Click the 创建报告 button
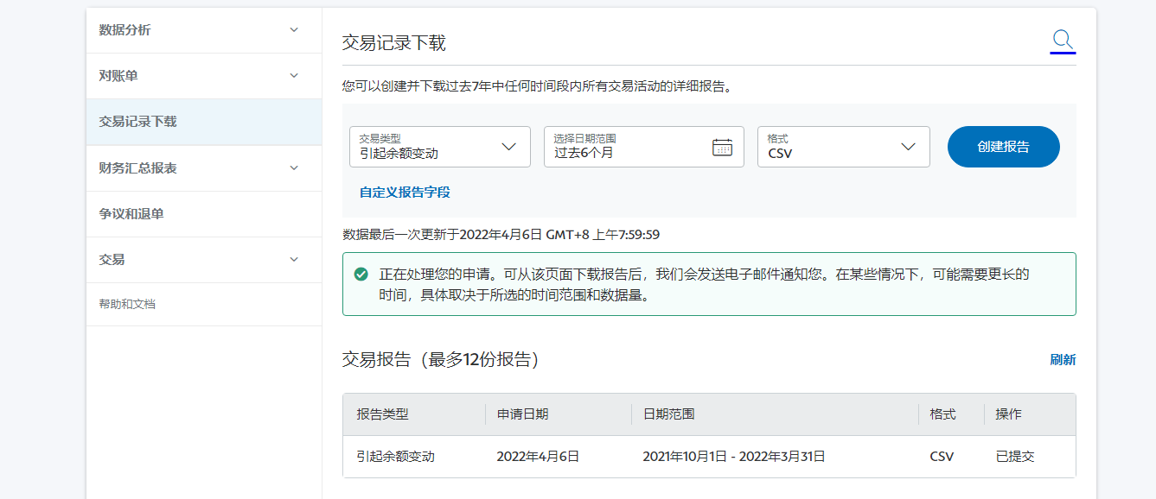Image resolution: width=1156 pixels, height=499 pixels. point(1003,146)
